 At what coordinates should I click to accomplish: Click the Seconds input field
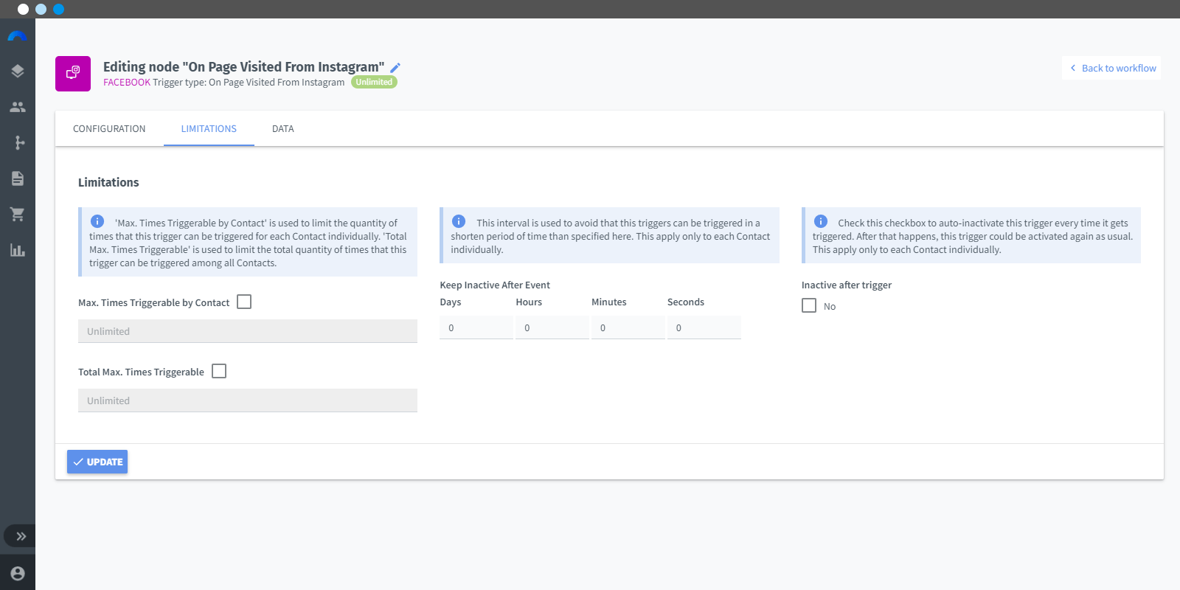[x=704, y=327]
